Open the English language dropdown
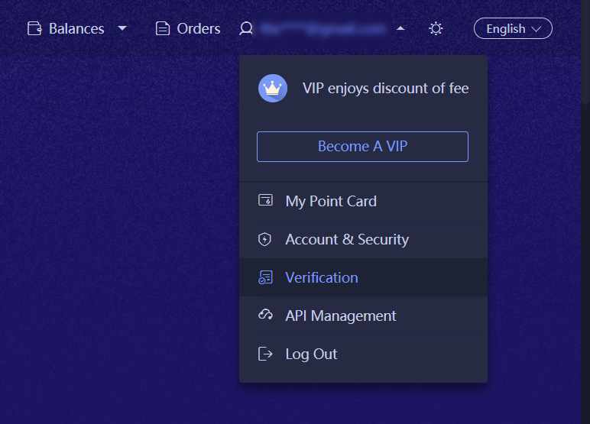 point(513,29)
